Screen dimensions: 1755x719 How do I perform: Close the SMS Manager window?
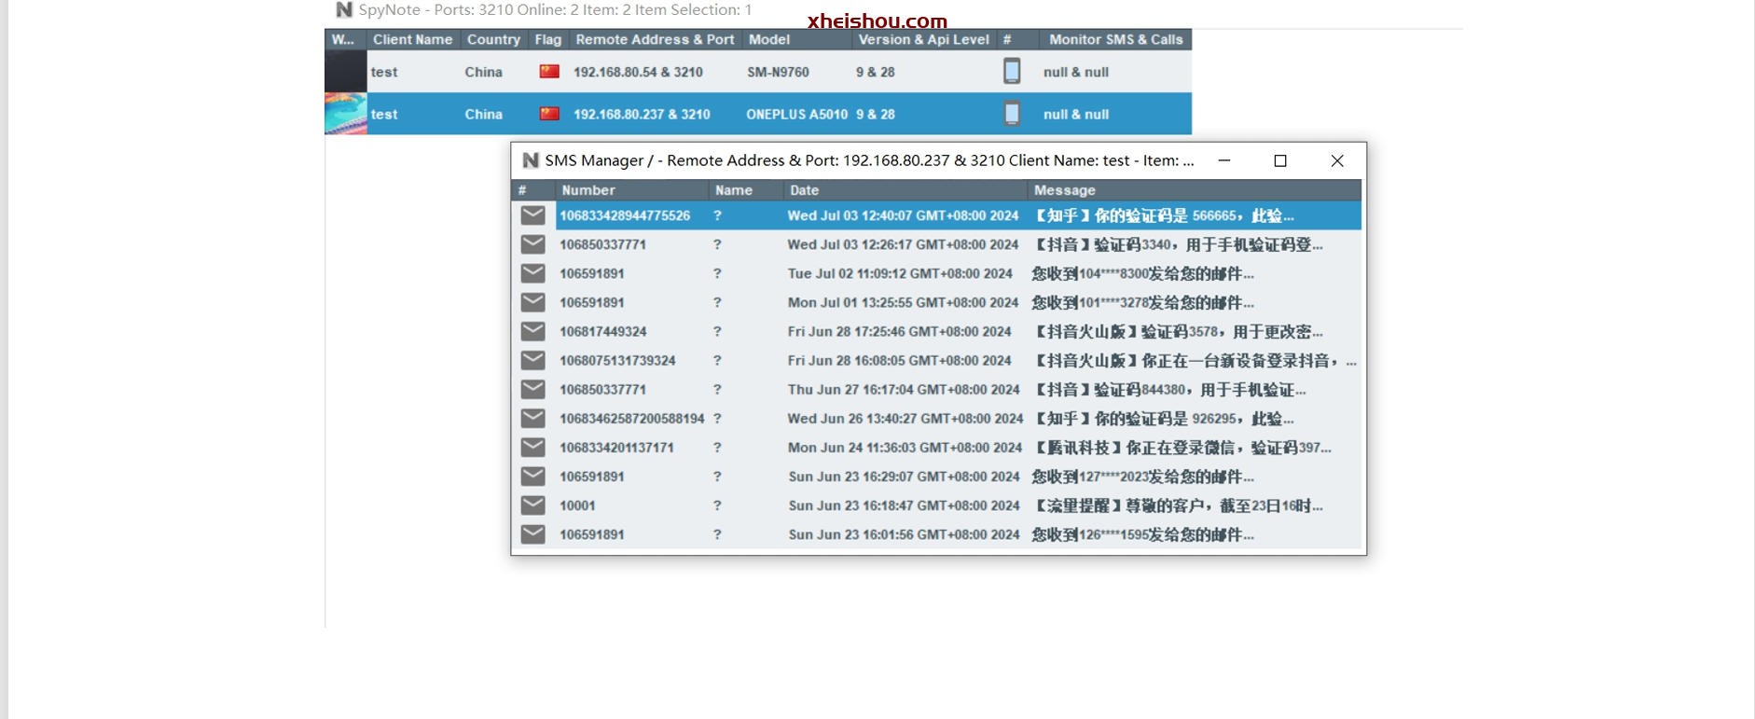(1337, 160)
